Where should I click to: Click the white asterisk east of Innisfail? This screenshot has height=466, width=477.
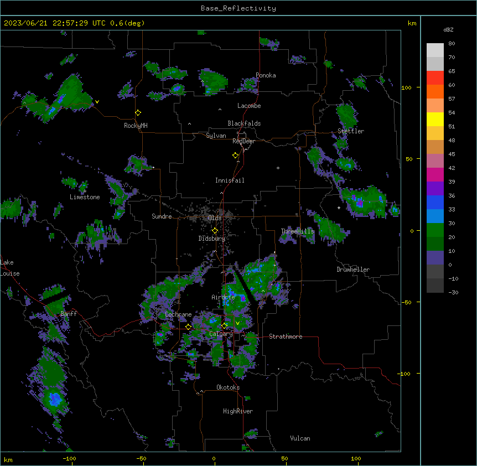(278, 168)
